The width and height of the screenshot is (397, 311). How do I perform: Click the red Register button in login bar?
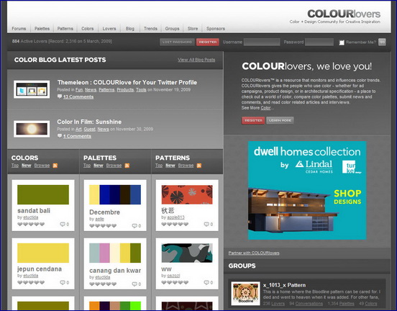(208, 42)
